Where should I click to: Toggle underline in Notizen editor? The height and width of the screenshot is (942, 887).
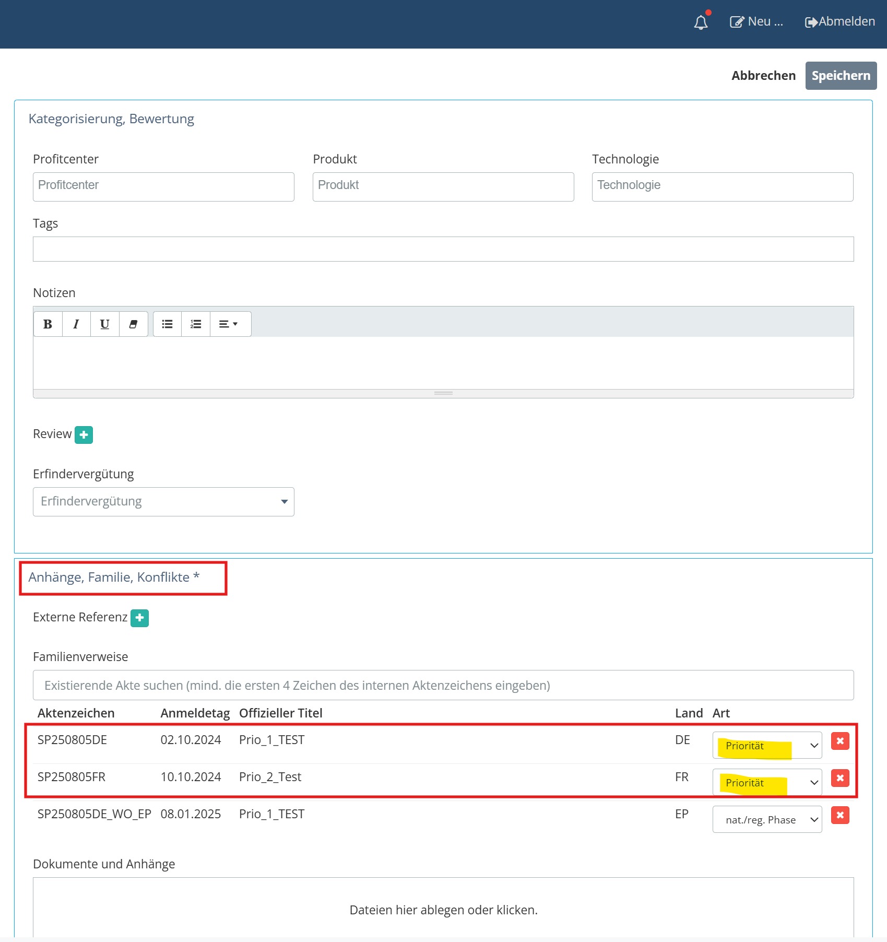click(105, 324)
